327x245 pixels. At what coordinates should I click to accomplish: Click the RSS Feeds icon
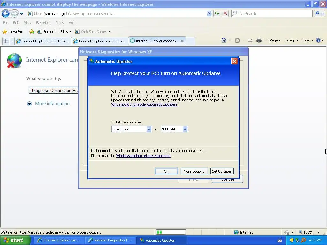(x=237, y=41)
